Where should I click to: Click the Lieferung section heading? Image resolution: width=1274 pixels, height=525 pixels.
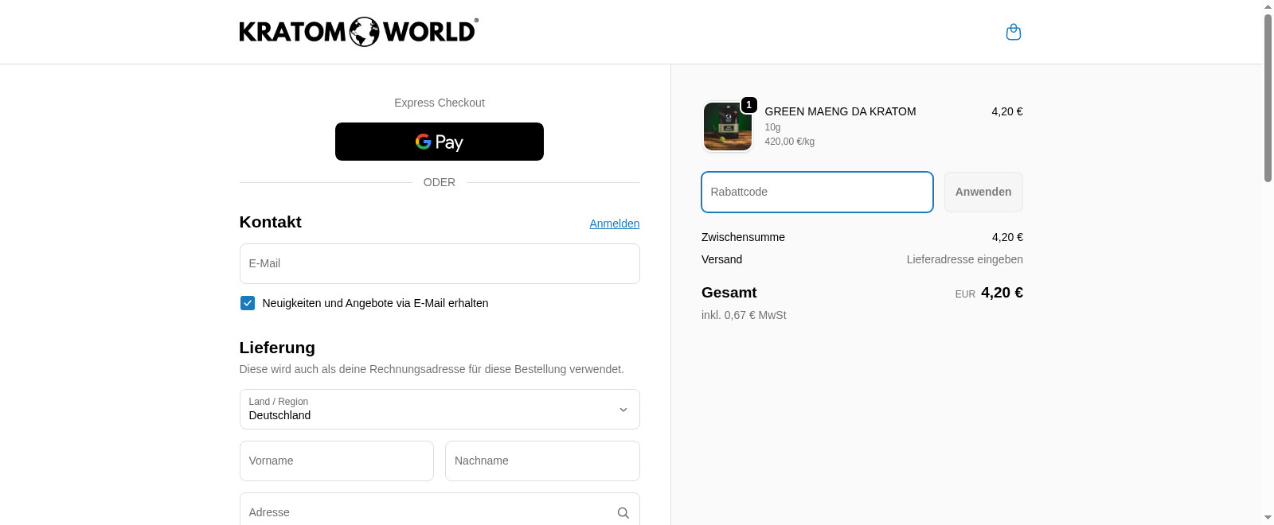(x=277, y=348)
